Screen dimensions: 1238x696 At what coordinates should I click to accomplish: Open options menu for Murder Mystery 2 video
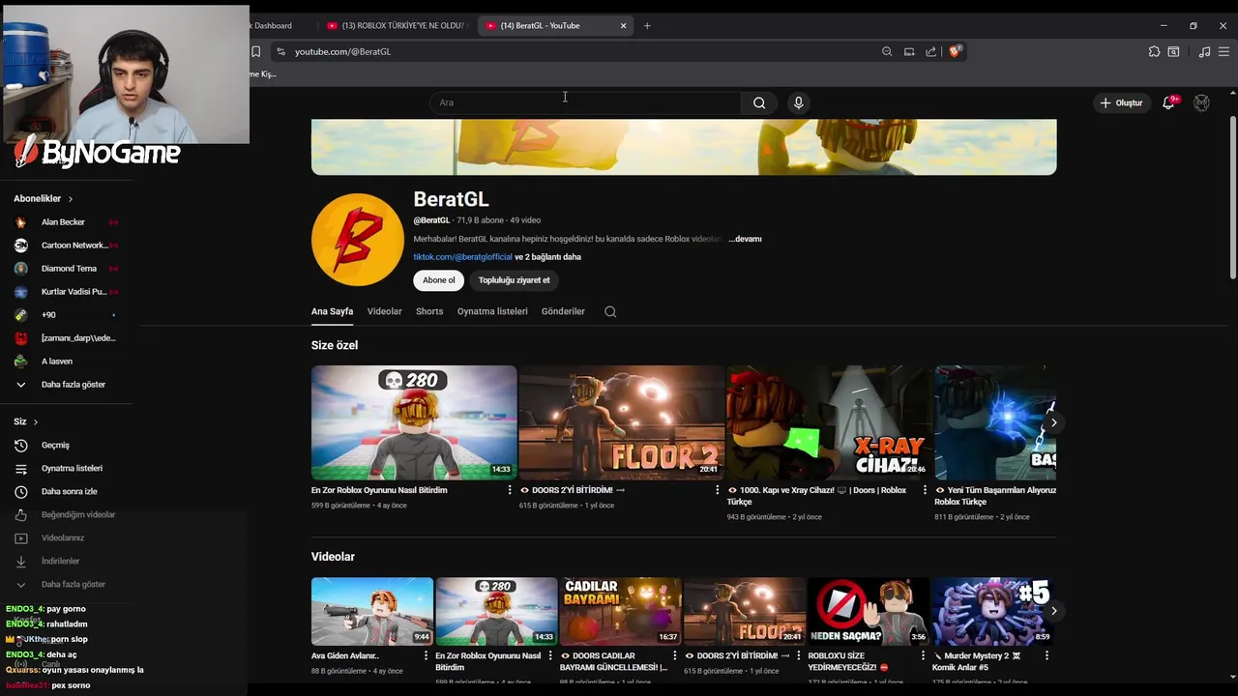pyautogui.click(x=1046, y=655)
